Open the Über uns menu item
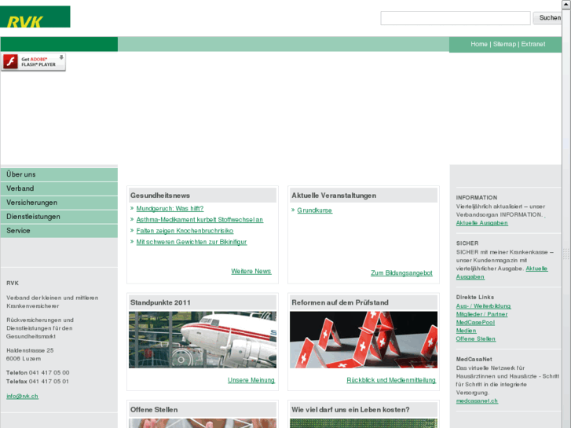Screen dimensions: 571x428 (x=59, y=174)
